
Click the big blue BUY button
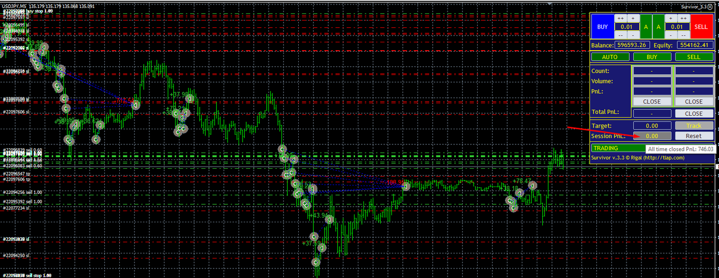[603, 26]
